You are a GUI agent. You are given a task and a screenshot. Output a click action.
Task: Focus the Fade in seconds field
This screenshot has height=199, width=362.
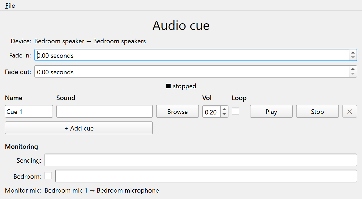192,55
